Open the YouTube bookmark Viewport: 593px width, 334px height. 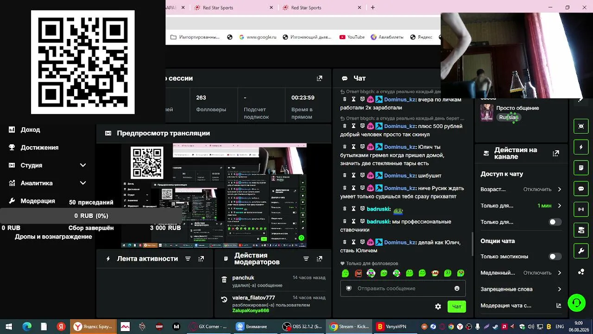point(352,37)
